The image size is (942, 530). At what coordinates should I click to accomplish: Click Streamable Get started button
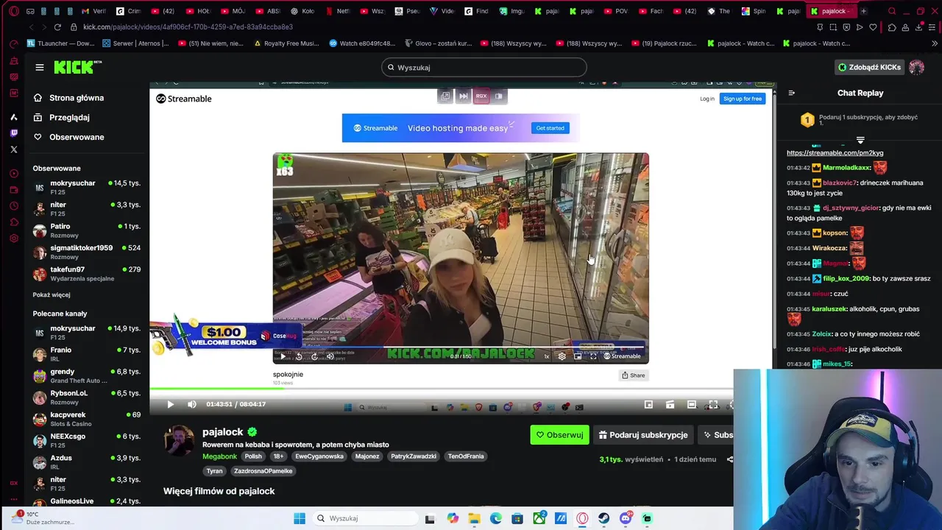tap(550, 128)
